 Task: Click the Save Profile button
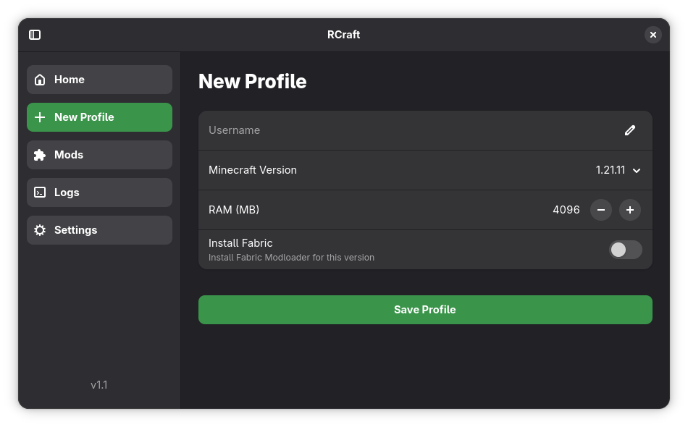tap(425, 310)
